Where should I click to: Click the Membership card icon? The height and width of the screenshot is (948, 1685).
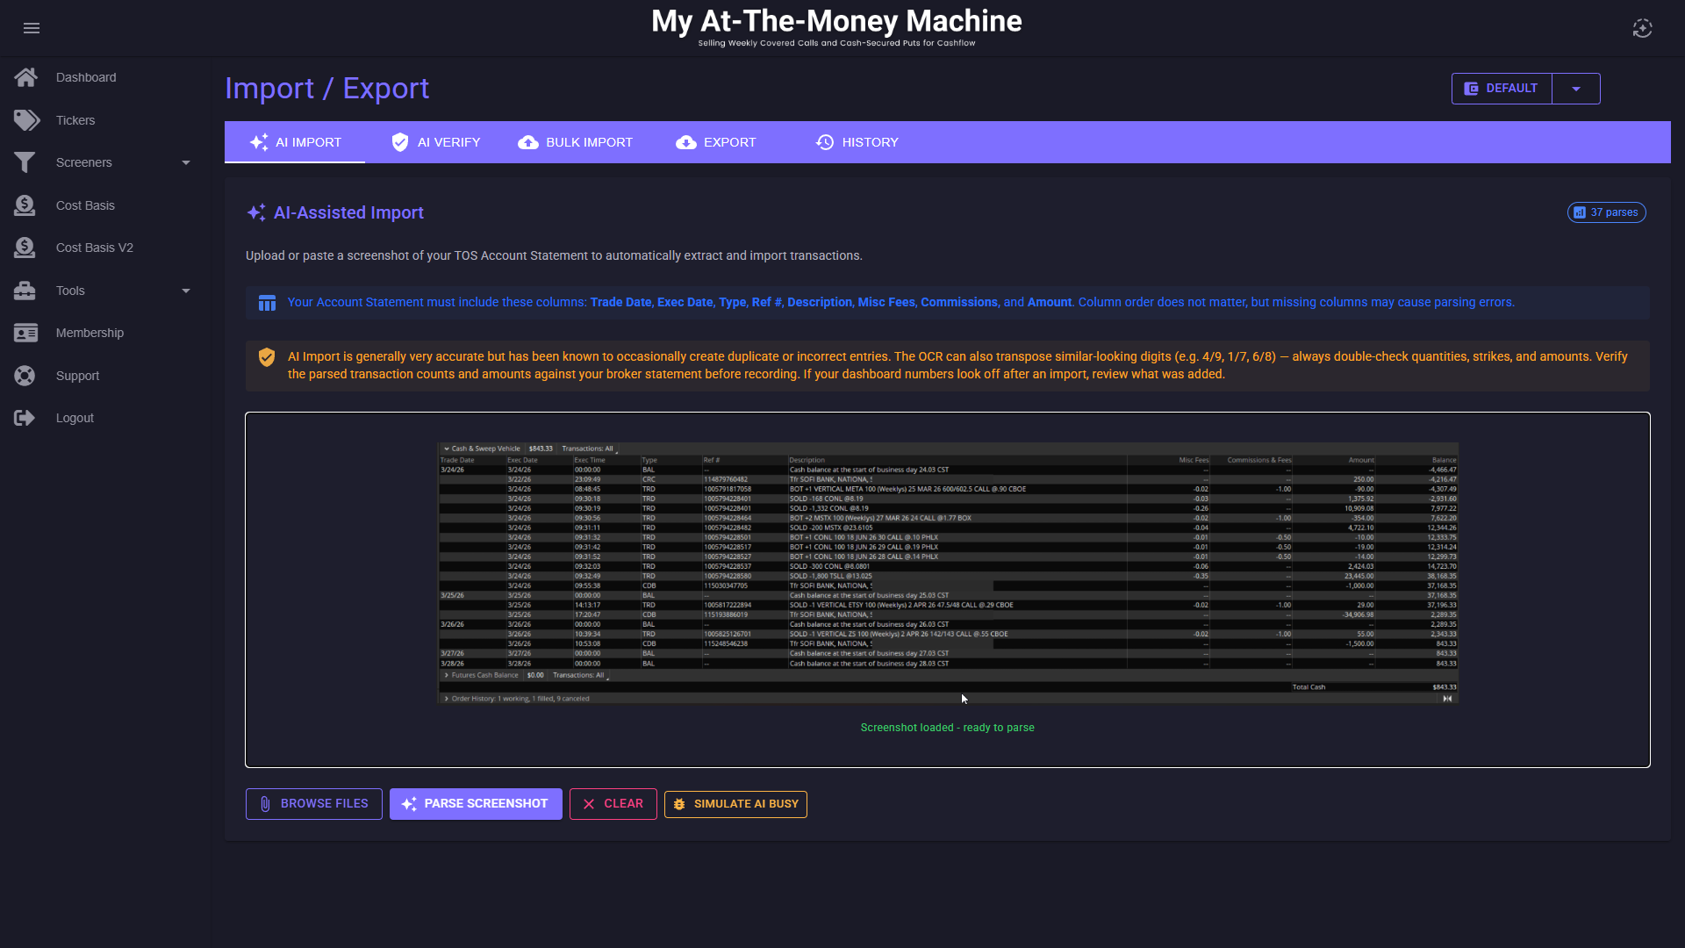coord(25,333)
